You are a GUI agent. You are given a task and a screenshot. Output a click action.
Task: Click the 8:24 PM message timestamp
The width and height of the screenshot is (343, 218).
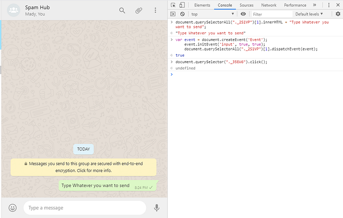(x=141, y=188)
